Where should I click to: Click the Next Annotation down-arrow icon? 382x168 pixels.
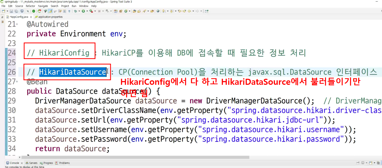tap(164, 11)
